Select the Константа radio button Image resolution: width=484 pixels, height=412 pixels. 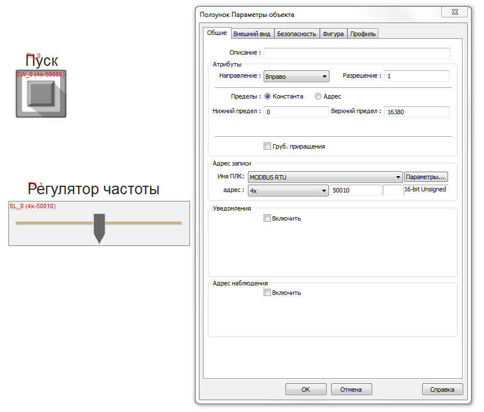tap(268, 96)
